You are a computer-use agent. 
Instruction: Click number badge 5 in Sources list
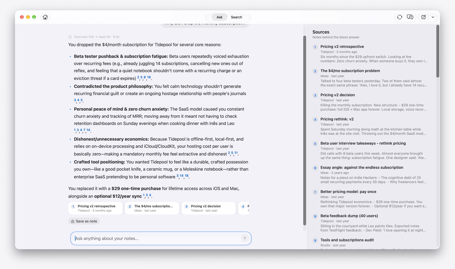coord(315,144)
